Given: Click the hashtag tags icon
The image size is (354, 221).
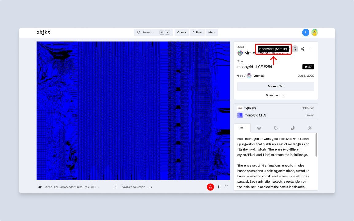Looking at the screenshot, I should click(40, 187).
